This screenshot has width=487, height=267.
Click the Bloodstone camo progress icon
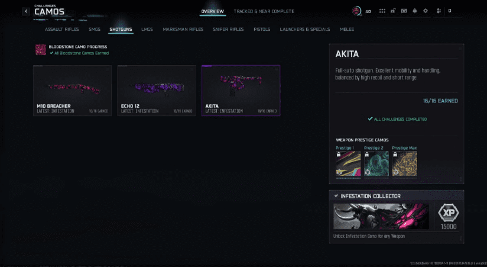click(x=40, y=50)
